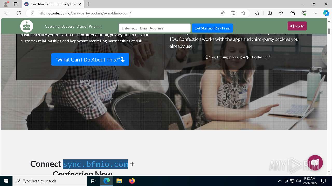The height and width of the screenshot is (186, 332).
Task: Toggle split screen view
Action: coord(269,13)
